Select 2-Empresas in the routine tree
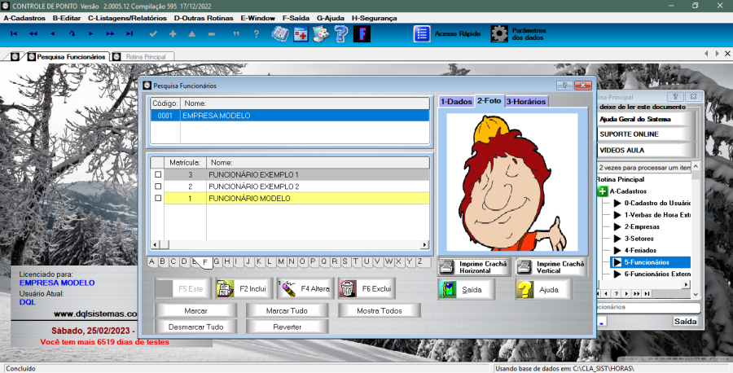The height and width of the screenshot is (373, 733). click(x=640, y=226)
